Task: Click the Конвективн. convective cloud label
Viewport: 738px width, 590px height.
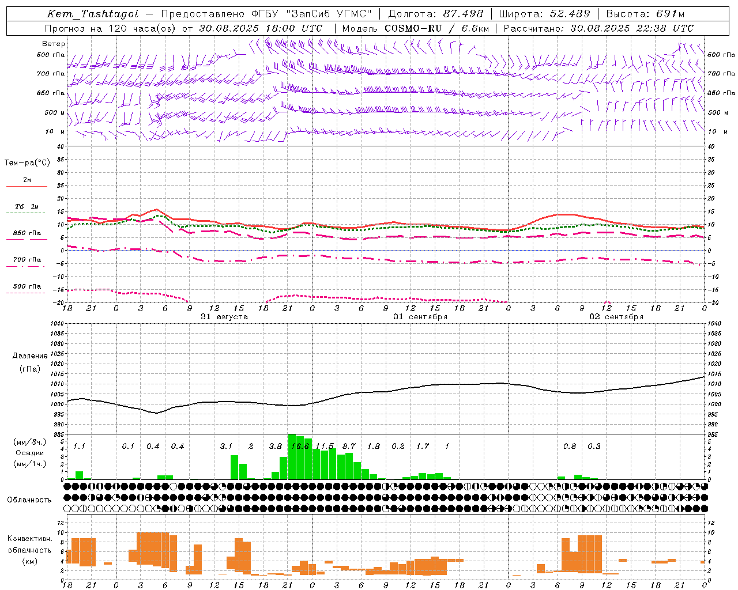Action: (x=30, y=539)
